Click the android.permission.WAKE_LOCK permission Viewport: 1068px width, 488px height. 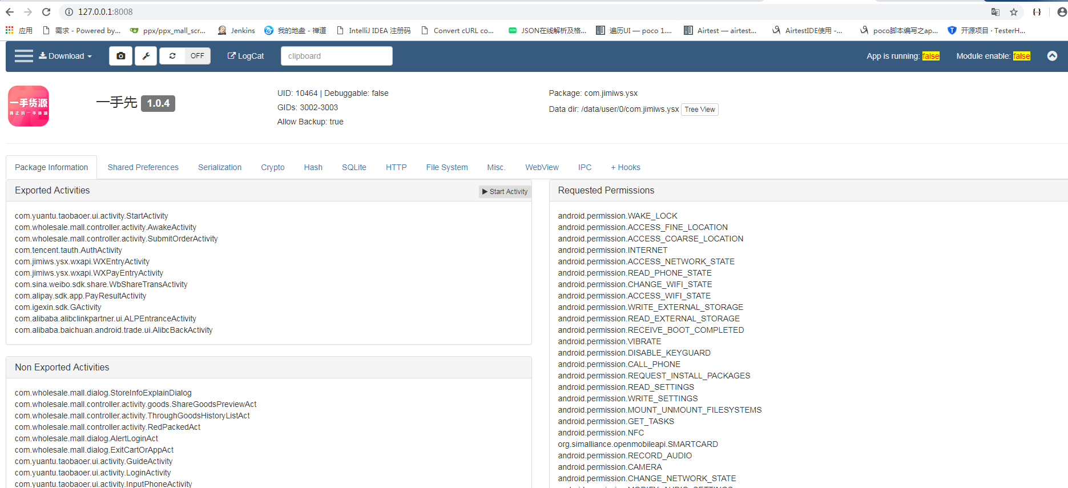click(618, 216)
